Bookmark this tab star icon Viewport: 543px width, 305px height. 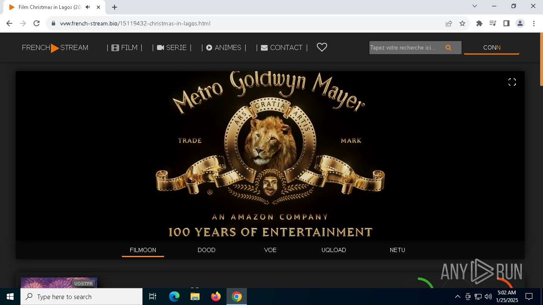pos(462,23)
